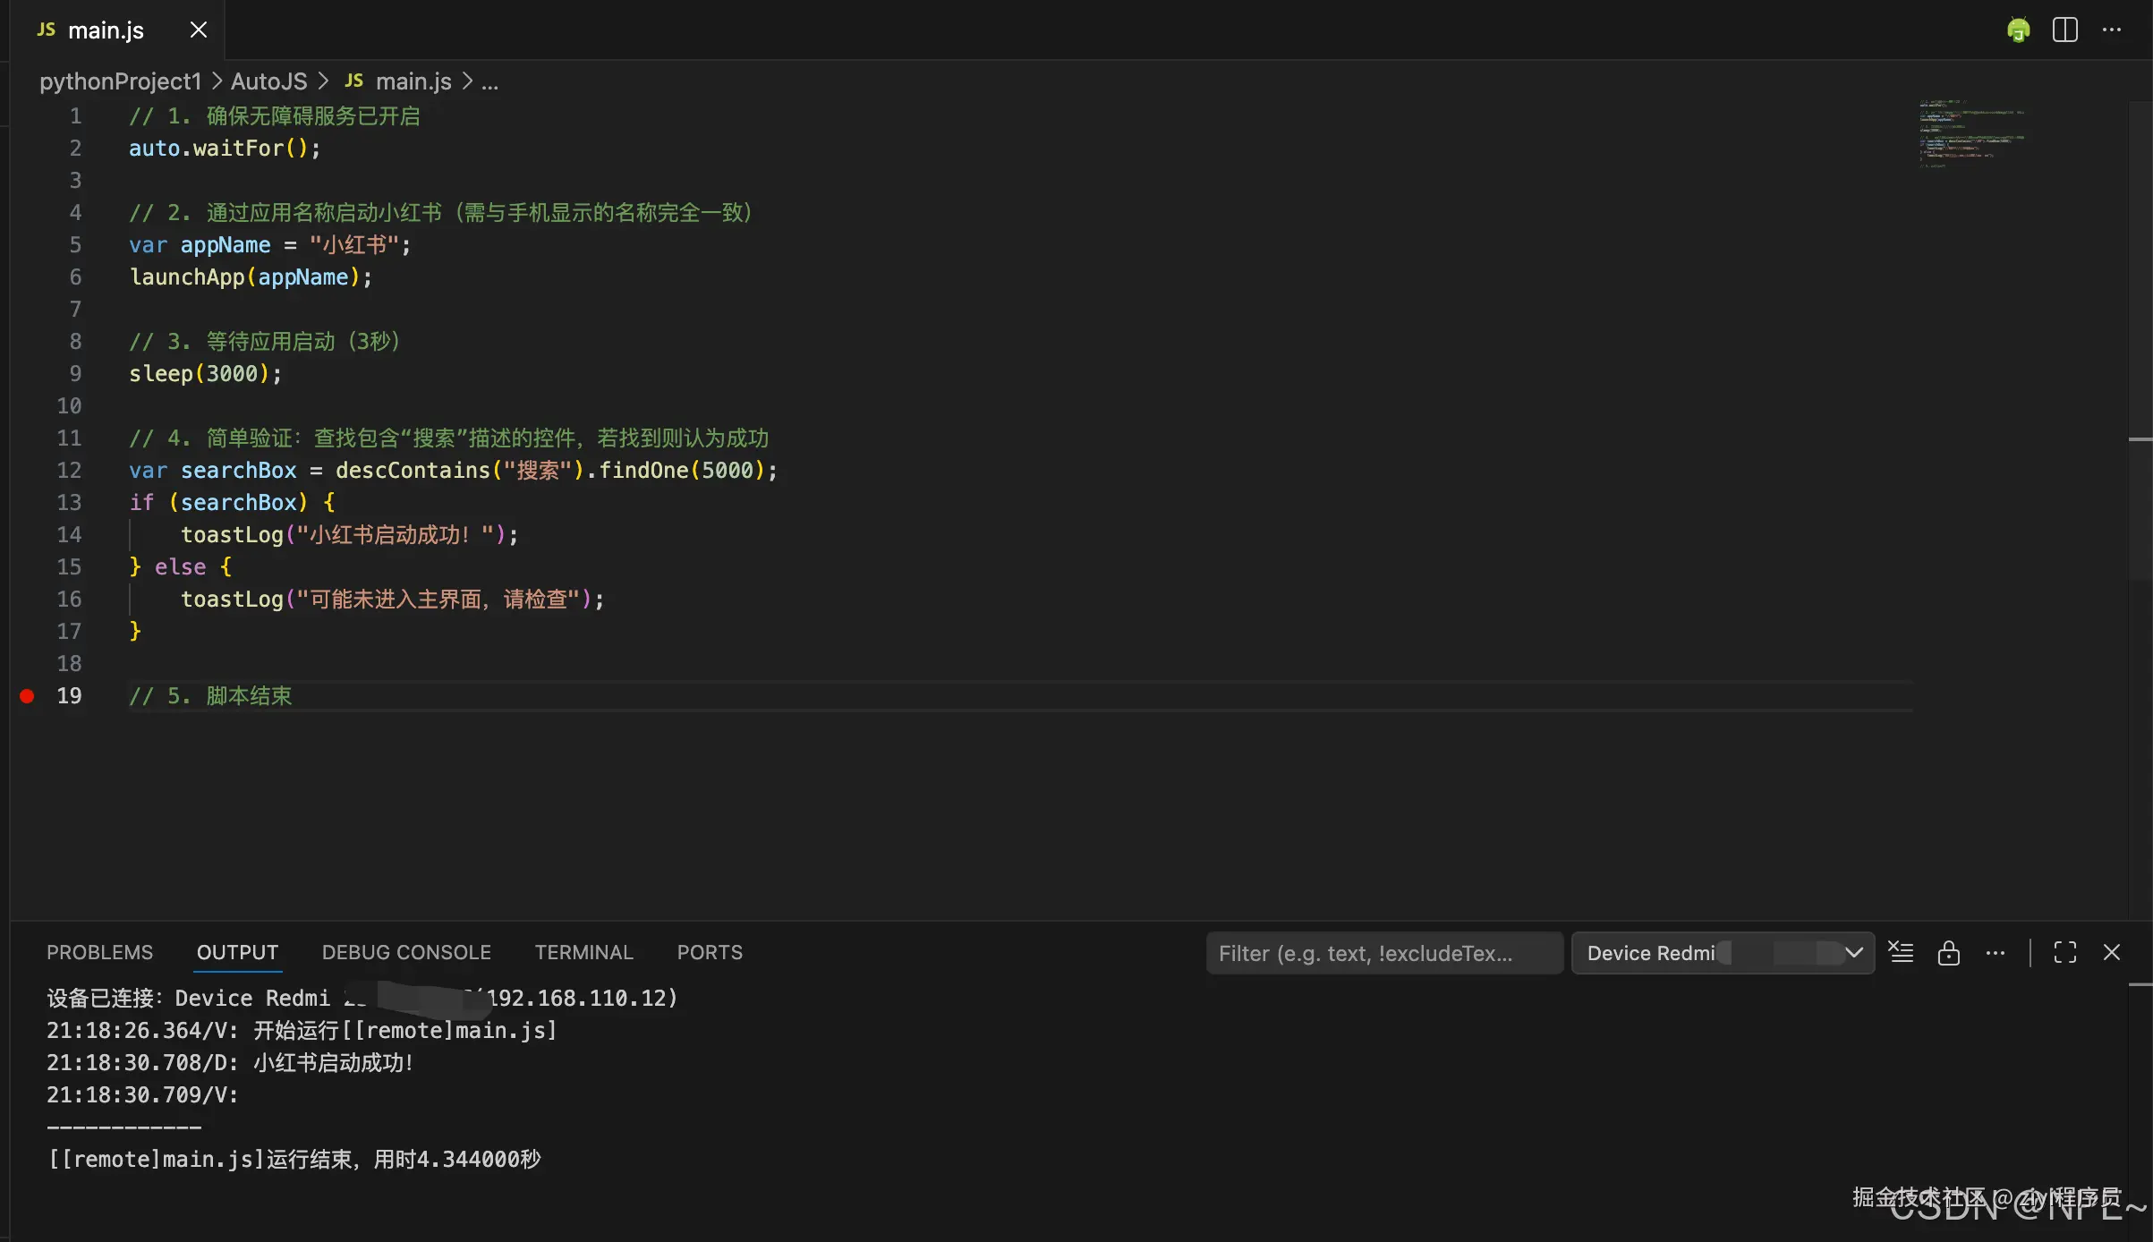Click the descContains findOne code line

(454, 470)
